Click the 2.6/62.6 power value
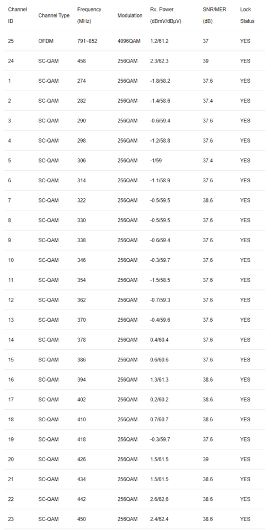This screenshot has width=271, height=530. point(159,499)
